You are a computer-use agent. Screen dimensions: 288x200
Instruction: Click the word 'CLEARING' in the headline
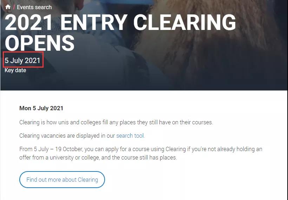(184, 22)
